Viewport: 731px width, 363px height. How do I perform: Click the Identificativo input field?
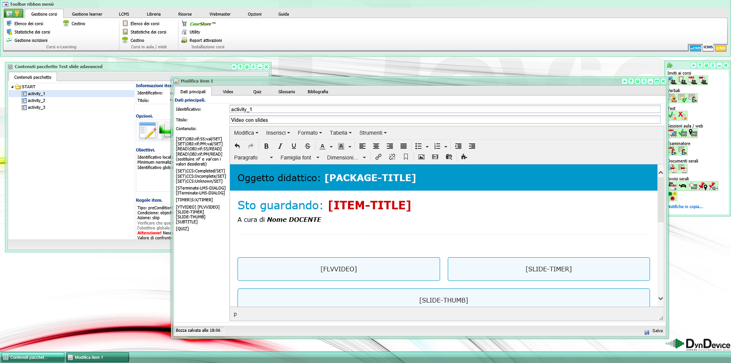pos(445,109)
